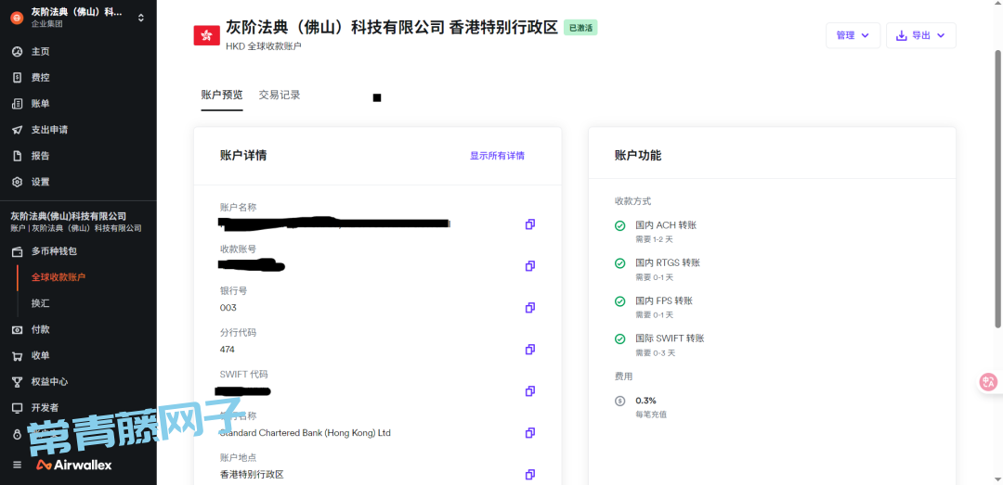This screenshot has width=1003, height=485.
Task: Click 显示所有详情 link
Action: pos(497,156)
